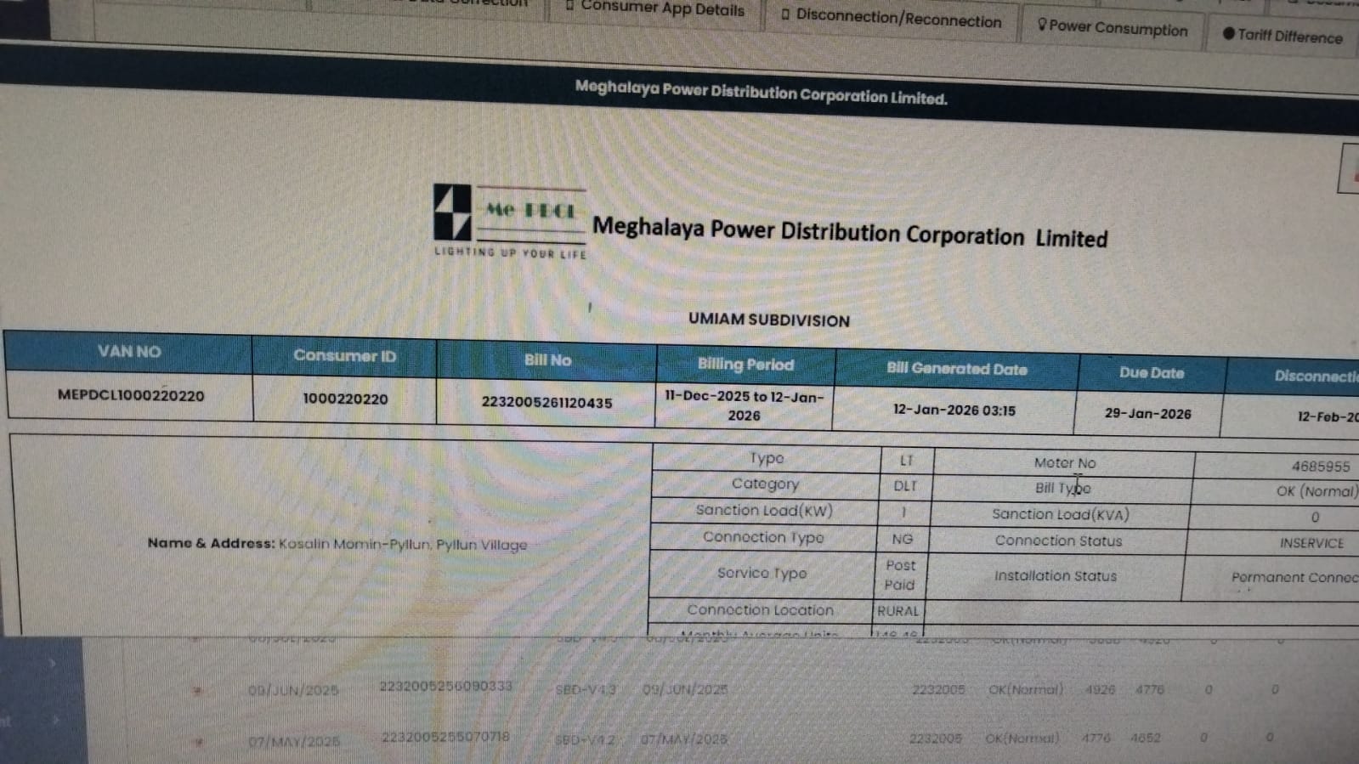This screenshot has height=764, width=1359.
Task: Click the Consumer ID column header
Action: 345,356
